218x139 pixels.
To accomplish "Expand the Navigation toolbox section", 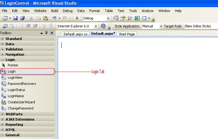I will pos(2,54).
